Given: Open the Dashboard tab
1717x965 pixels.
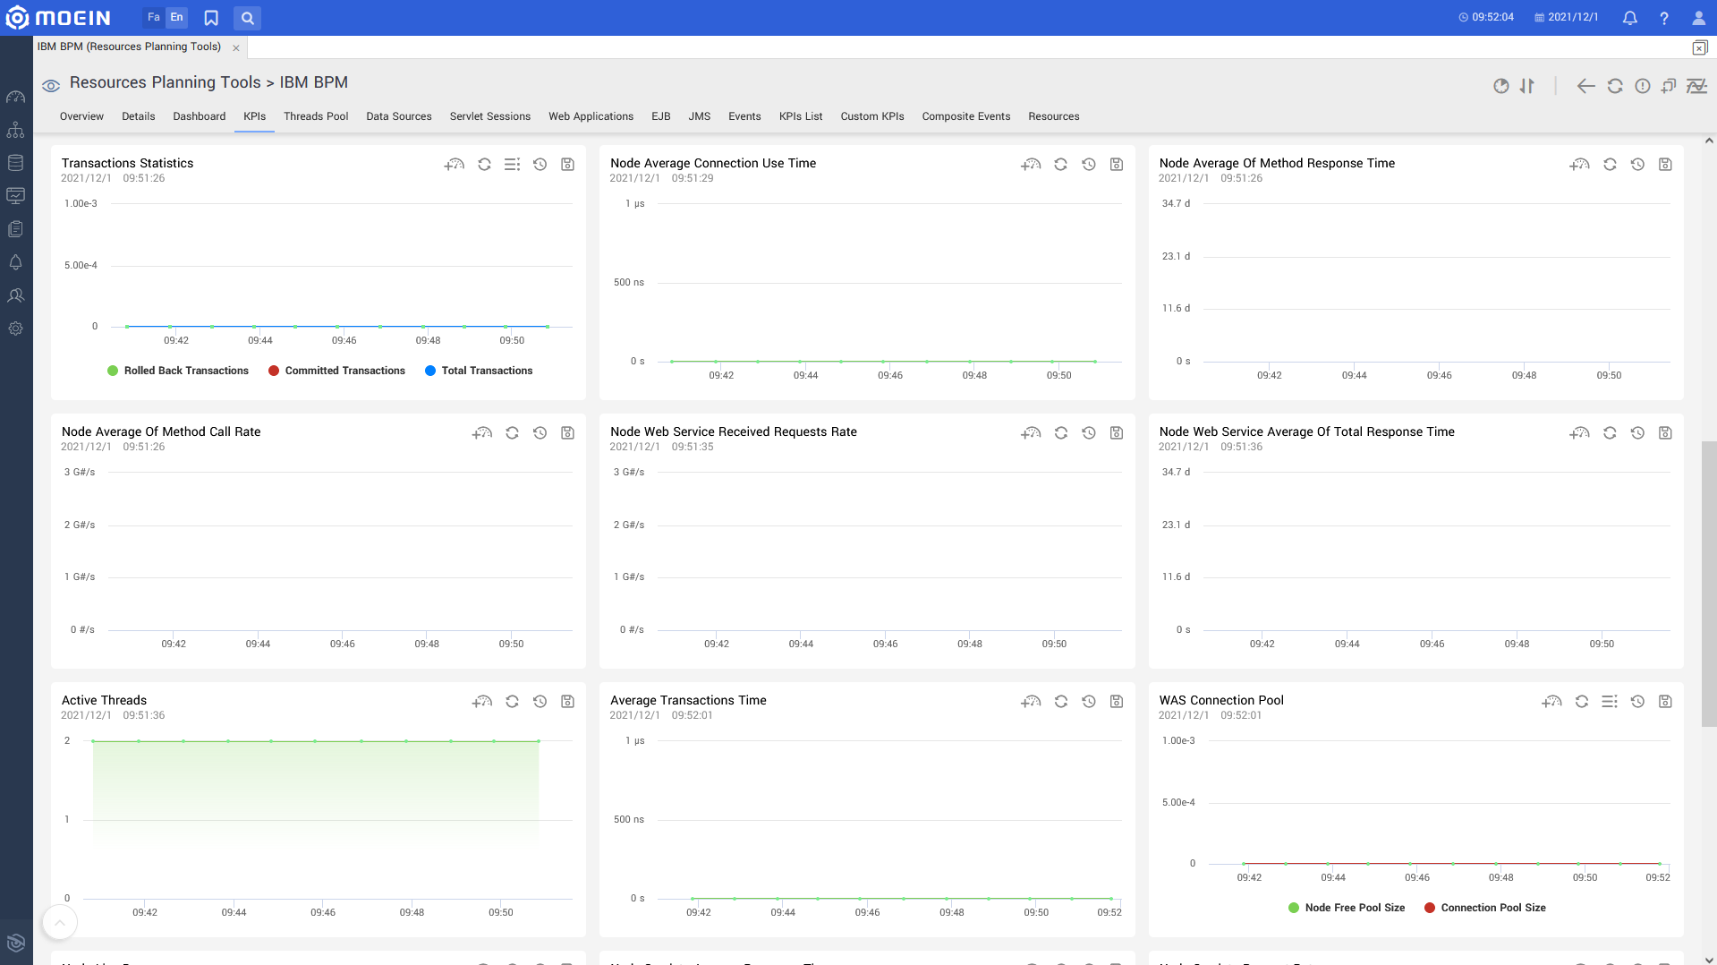Looking at the screenshot, I should coord(200,116).
